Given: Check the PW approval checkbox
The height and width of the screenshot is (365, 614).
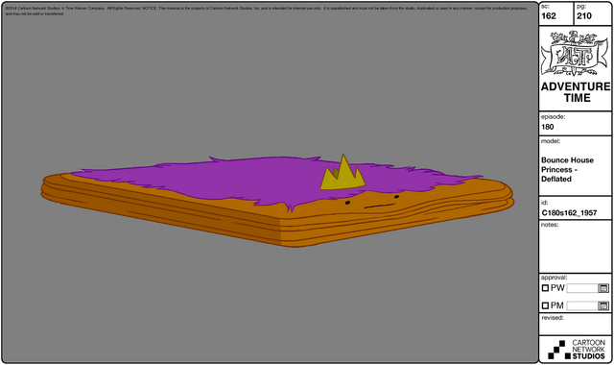Looking at the screenshot, I should (x=545, y=288).
